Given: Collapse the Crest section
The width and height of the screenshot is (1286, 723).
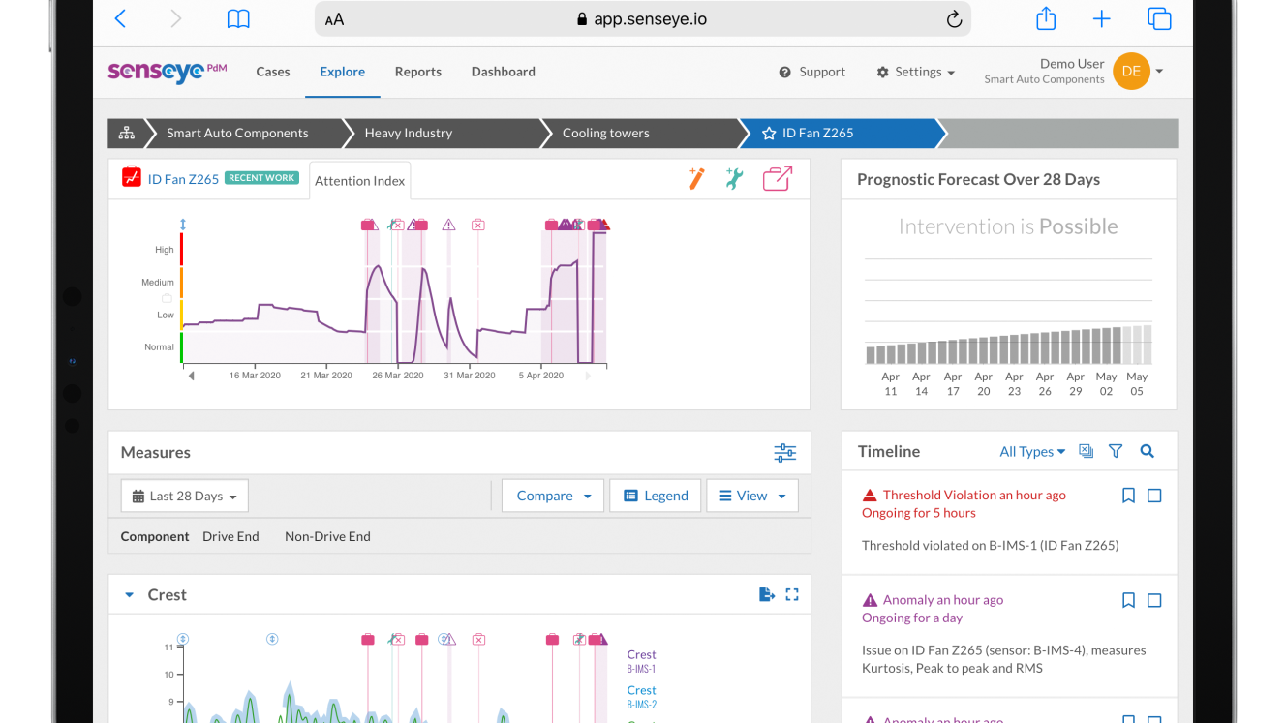Looking at the screenshot, I should pos(129,595).
